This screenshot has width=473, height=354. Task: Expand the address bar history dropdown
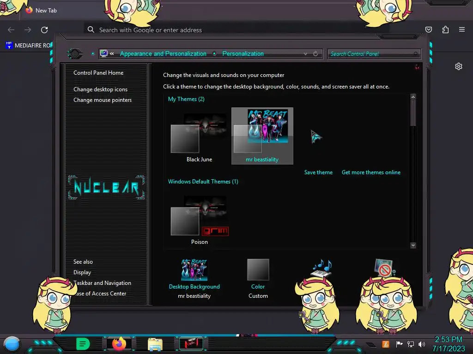(305, 54)
